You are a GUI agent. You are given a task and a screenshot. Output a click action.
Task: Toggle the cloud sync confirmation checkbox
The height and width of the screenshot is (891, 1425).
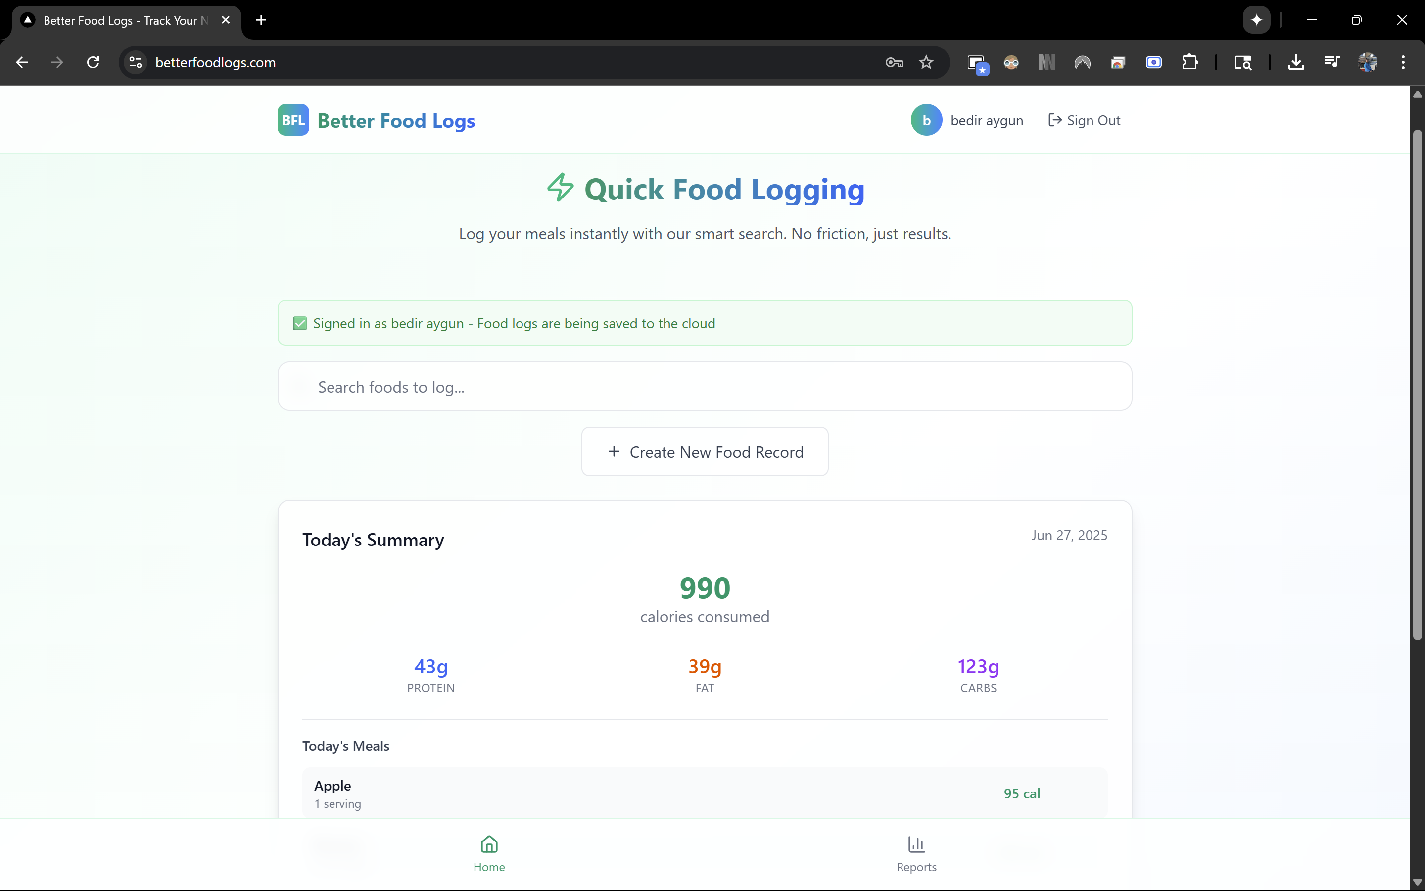300,323
